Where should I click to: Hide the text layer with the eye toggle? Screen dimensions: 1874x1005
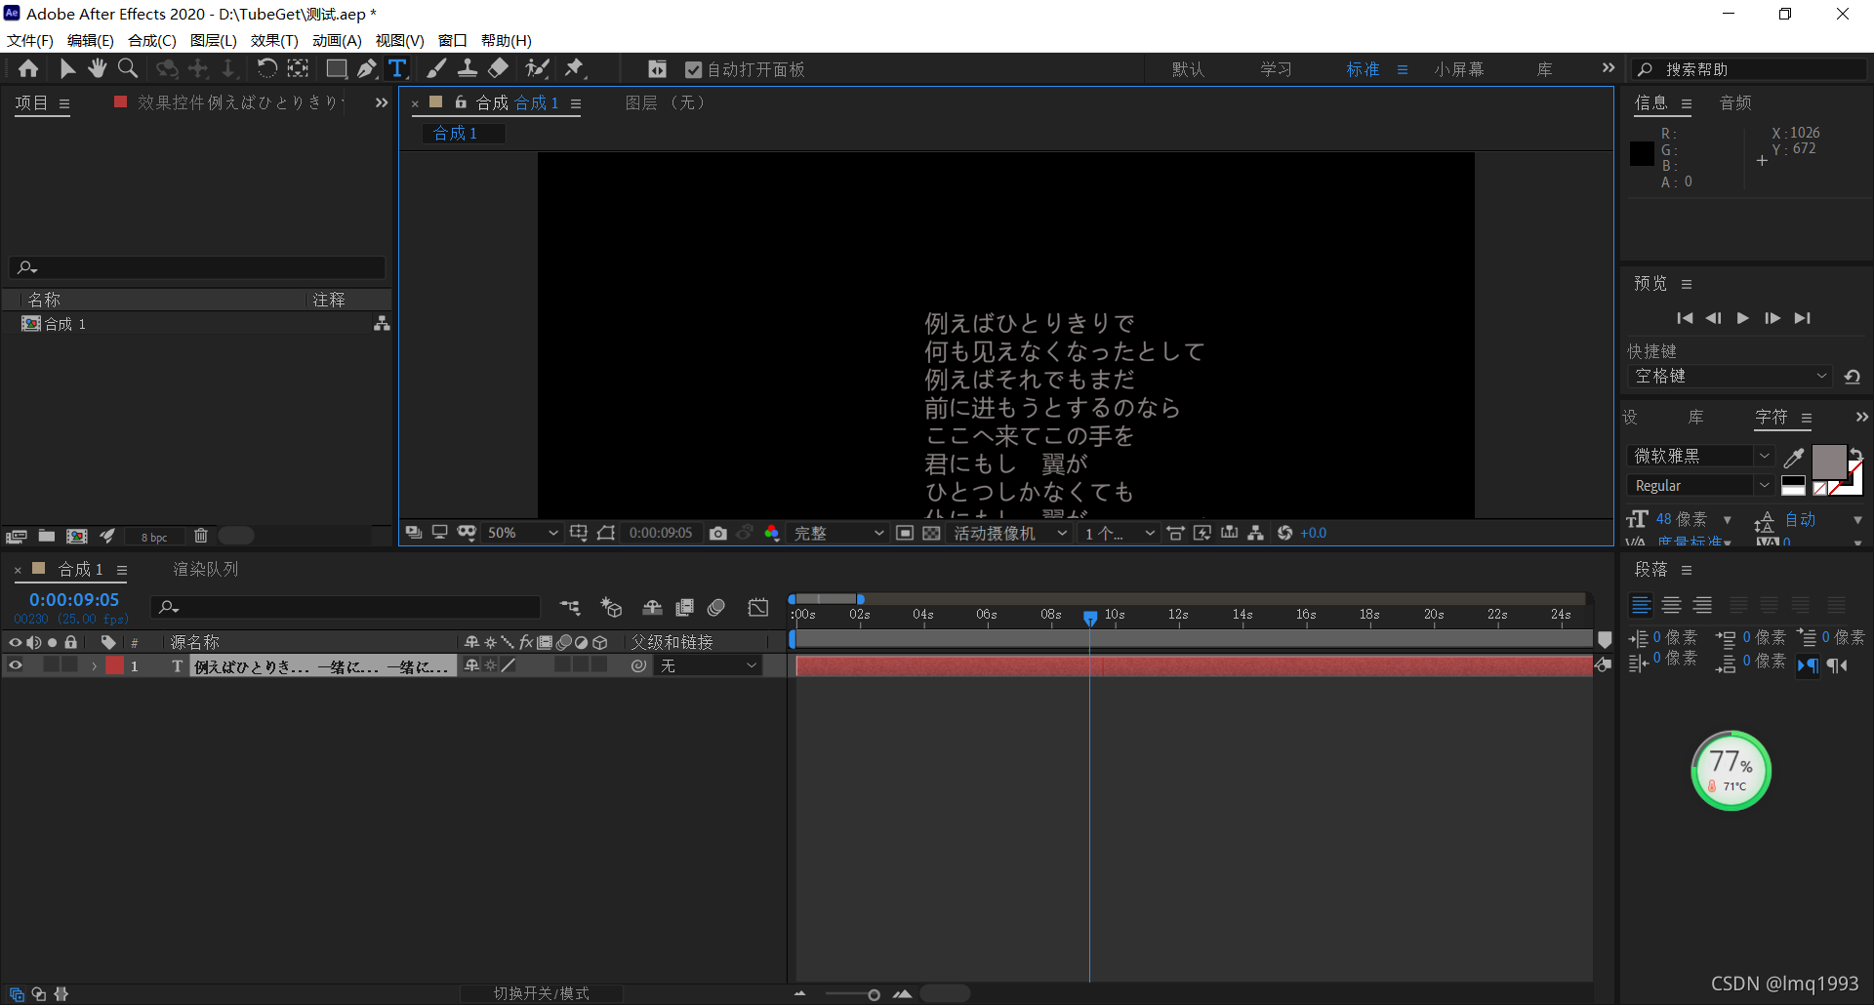(x=15, y=664)
